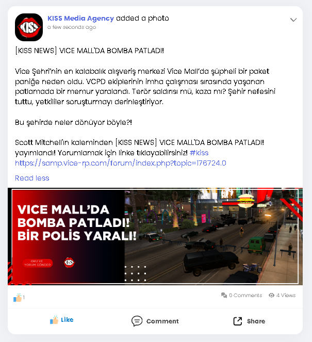Follow the #kiss hashtag link
Viewport: 312px width, 342px height.
(199, 153)
